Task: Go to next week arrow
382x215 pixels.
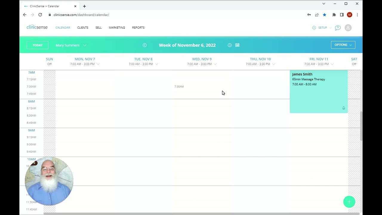Action: pyautogui.click(x=229, y=45)
